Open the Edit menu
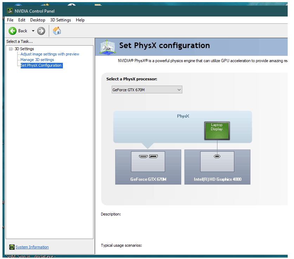This screenshot has height=259, width=294. point(22,20)
